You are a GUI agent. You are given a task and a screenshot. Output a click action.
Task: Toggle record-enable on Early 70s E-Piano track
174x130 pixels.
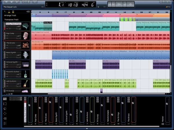(5, 29)
